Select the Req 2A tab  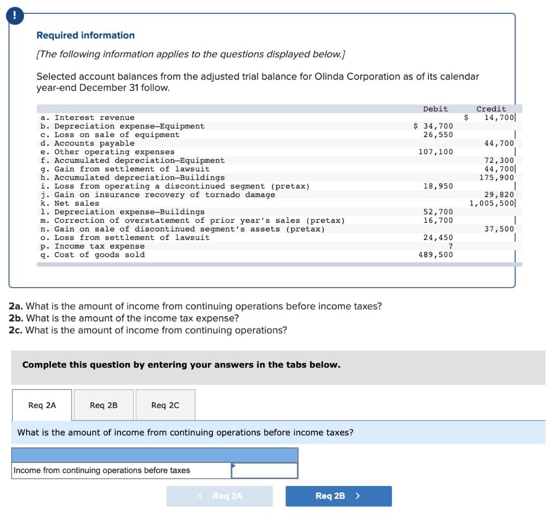coord(41,405)
